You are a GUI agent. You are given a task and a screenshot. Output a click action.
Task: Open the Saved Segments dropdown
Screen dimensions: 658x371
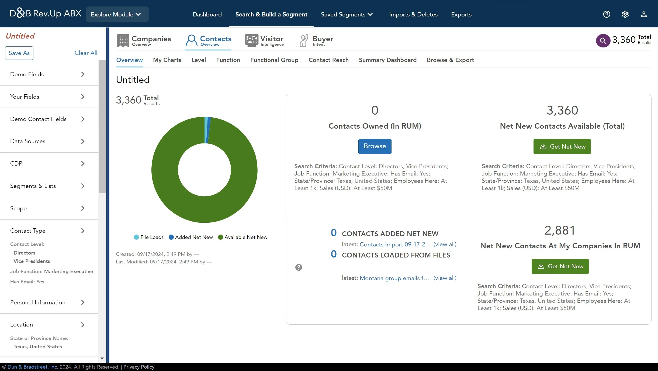pos(347,15)
